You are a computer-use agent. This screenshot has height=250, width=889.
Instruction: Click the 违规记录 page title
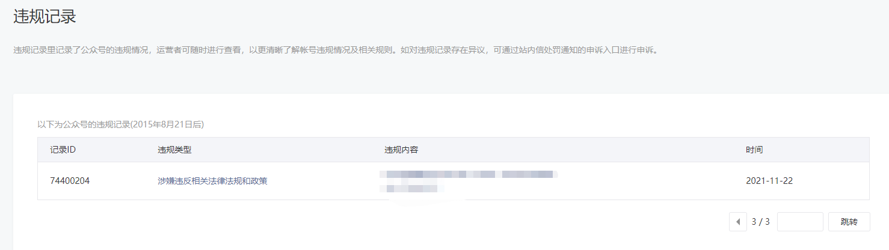45,16
